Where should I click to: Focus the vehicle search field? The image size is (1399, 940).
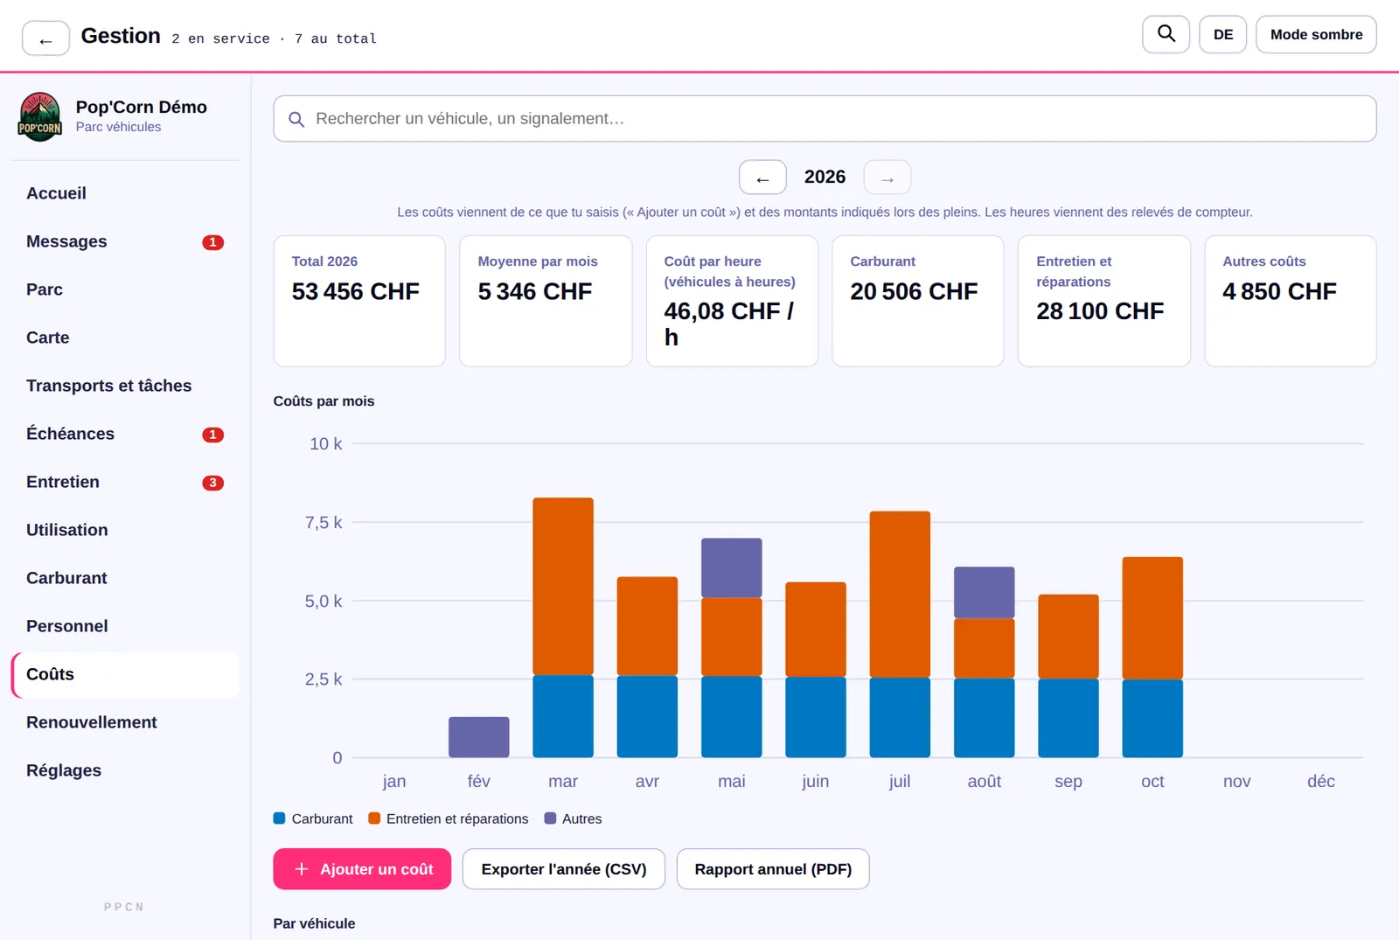[825, 119]
